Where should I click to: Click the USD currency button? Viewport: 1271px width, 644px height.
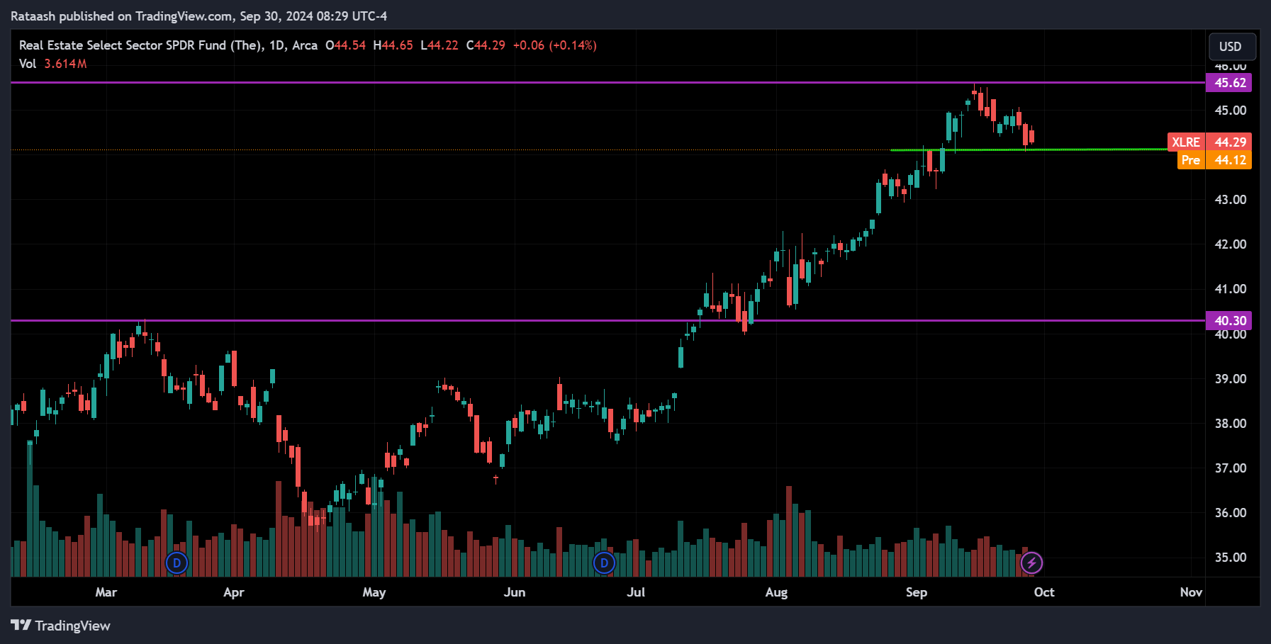click(1232, 47)
